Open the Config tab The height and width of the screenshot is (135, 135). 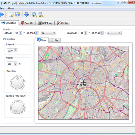[x=62, y=23]
